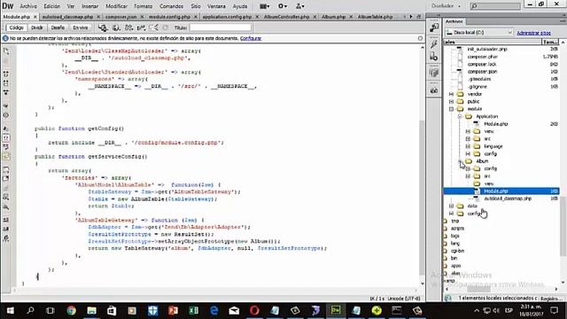This screenshot has width=567, height=319.
Task: Open the Assets panel icon in dock
Action: click(x=434, y=57)
